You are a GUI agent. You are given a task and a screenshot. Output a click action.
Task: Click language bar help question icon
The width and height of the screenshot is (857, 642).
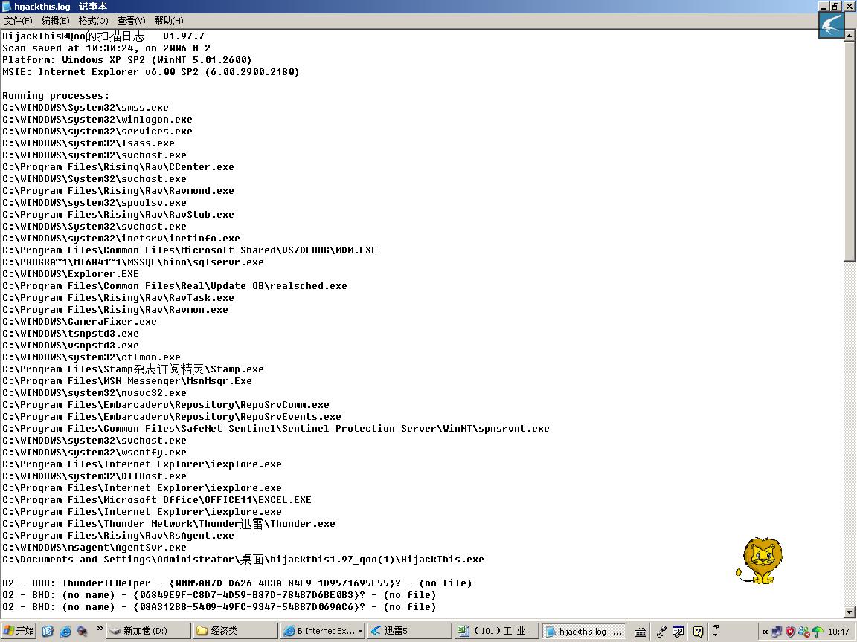point(698,632)
